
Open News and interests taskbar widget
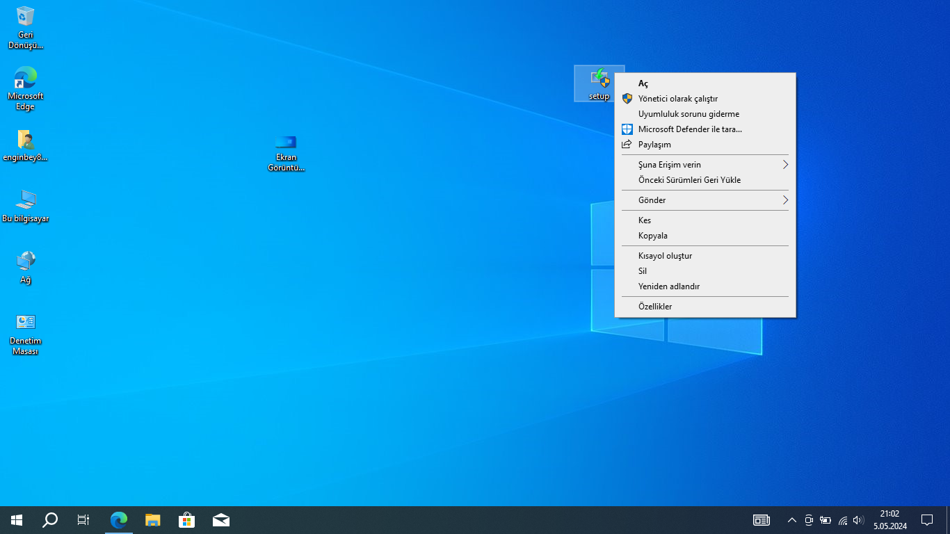762,520
